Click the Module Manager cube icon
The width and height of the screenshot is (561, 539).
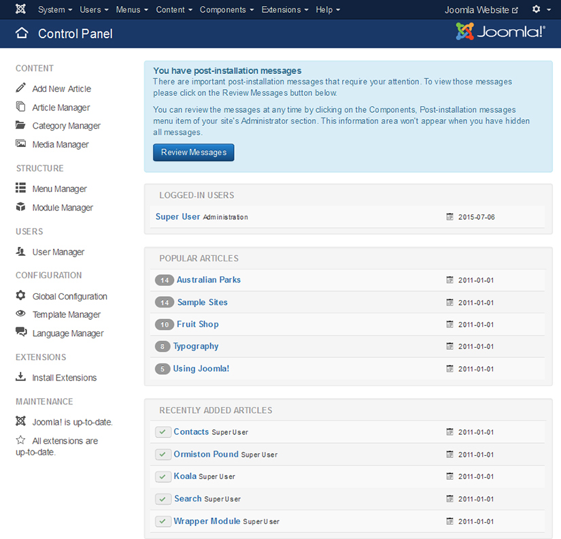[x=20, y=208]
